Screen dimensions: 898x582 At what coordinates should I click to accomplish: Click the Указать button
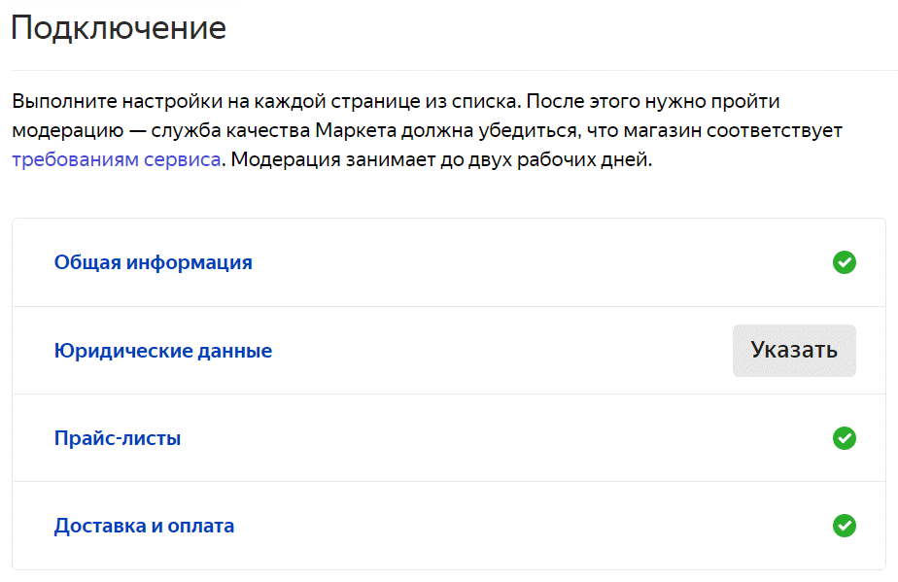pos(794,351)
